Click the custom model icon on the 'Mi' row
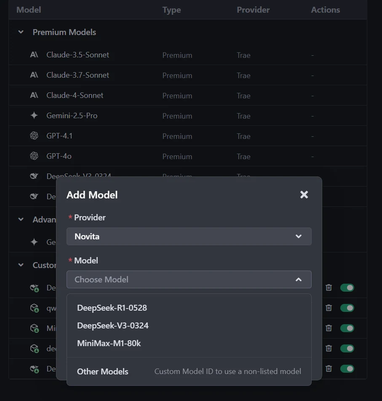 (35, 328)
